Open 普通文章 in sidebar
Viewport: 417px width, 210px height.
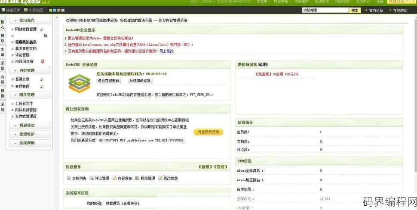[x=22, y=79]
